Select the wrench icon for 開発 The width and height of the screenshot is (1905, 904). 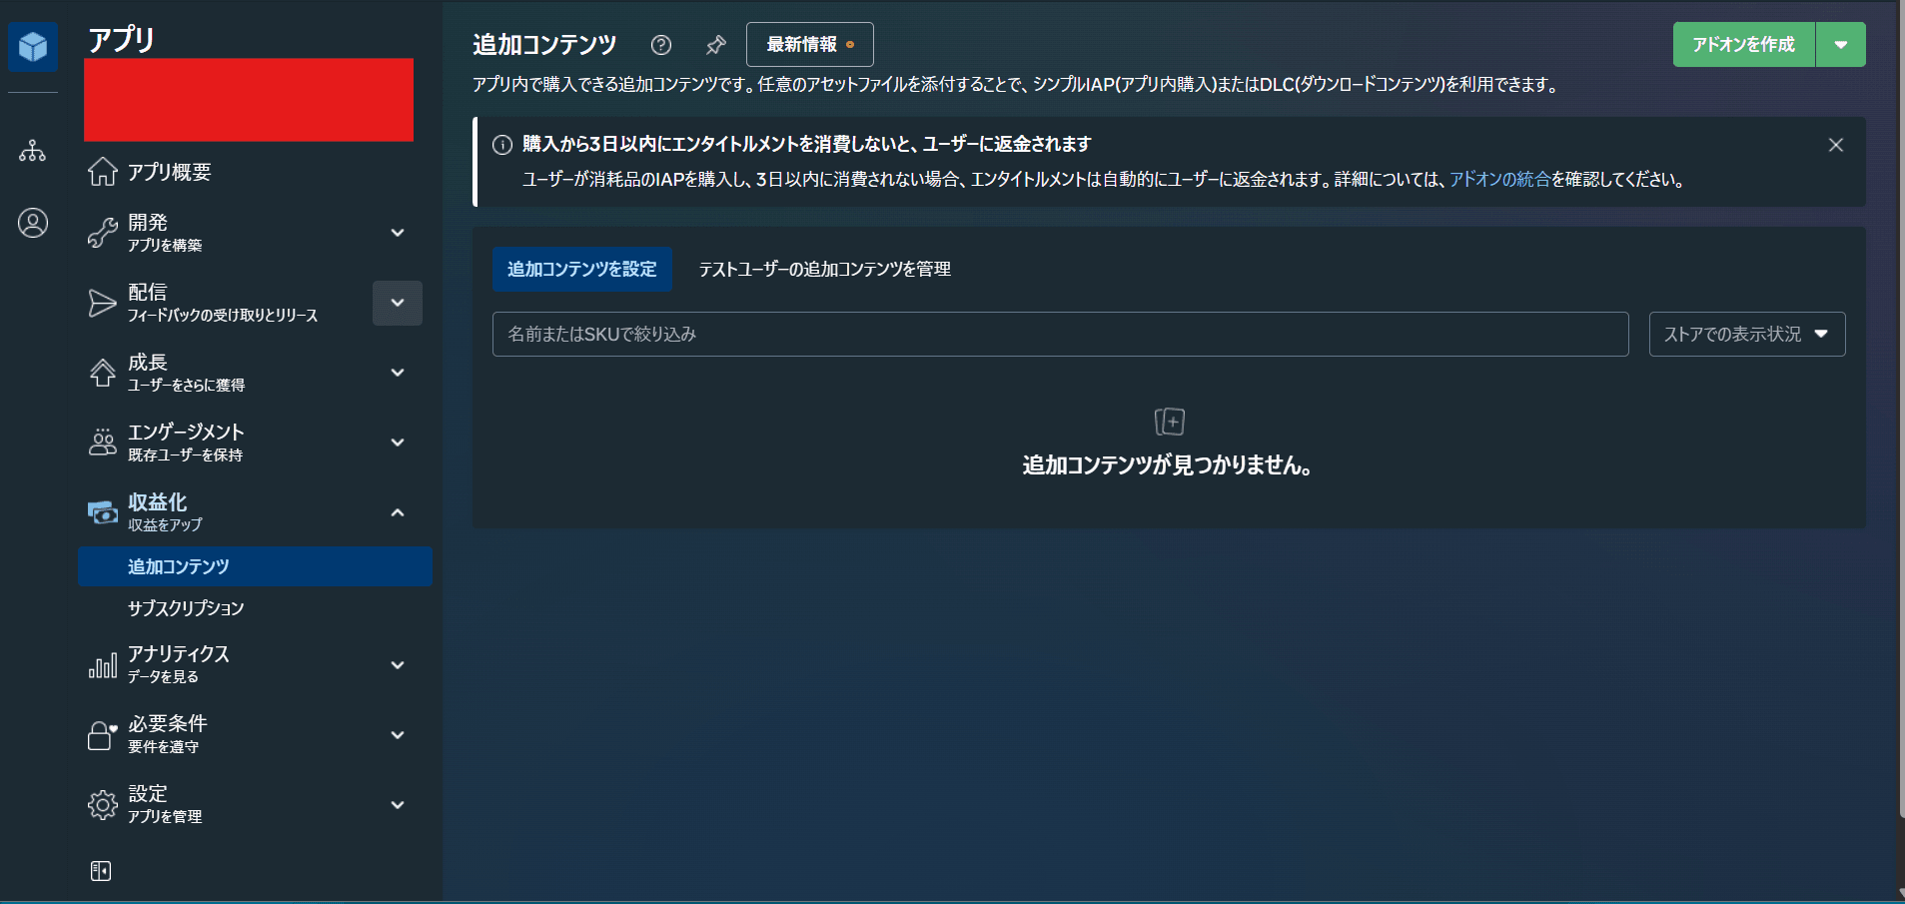pyautogui.click(x=102, y=232)
